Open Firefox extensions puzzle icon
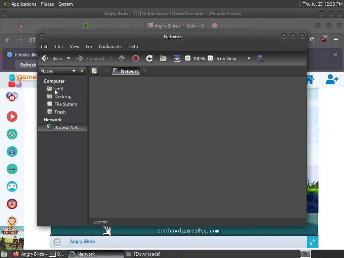 pyautogui.click(x=312, y=40)
